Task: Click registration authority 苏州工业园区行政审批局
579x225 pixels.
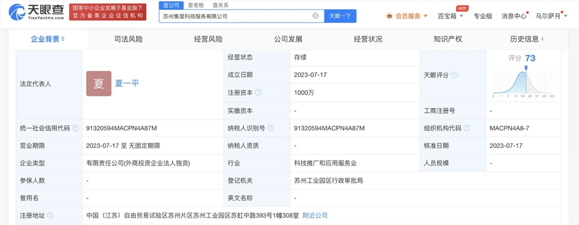Action: [329, 181]
